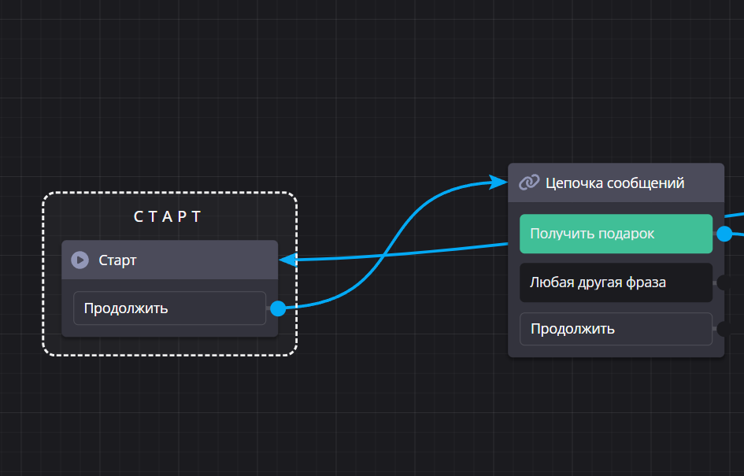Click the play icon in Старт node
744x476 pixels.
click(x=80, y=260)
